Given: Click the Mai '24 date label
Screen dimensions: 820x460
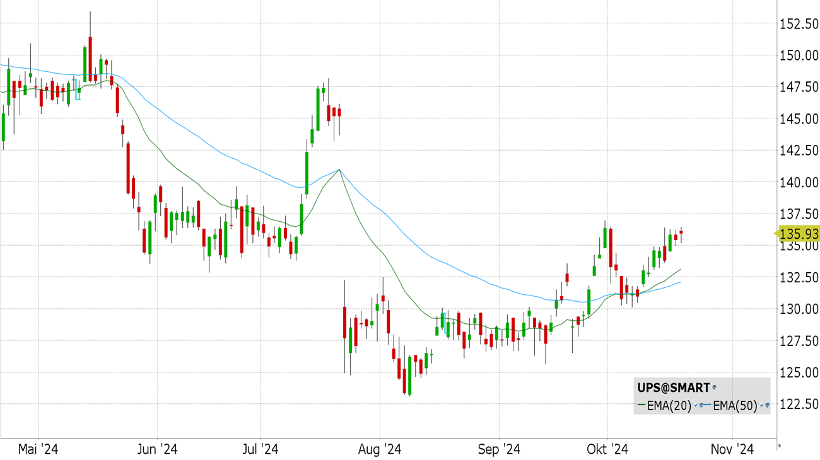Looking at the screenshot, I should [x=38, y=449].
